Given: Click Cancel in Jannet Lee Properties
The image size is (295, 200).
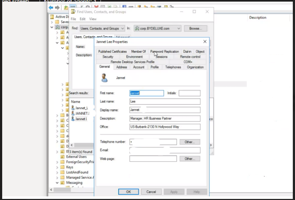Looking at the screenshot, I should pos(151,192).
